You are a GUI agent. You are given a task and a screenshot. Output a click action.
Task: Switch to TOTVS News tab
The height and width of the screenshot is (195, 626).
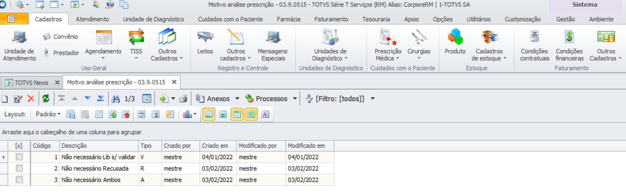click(31, 82)
